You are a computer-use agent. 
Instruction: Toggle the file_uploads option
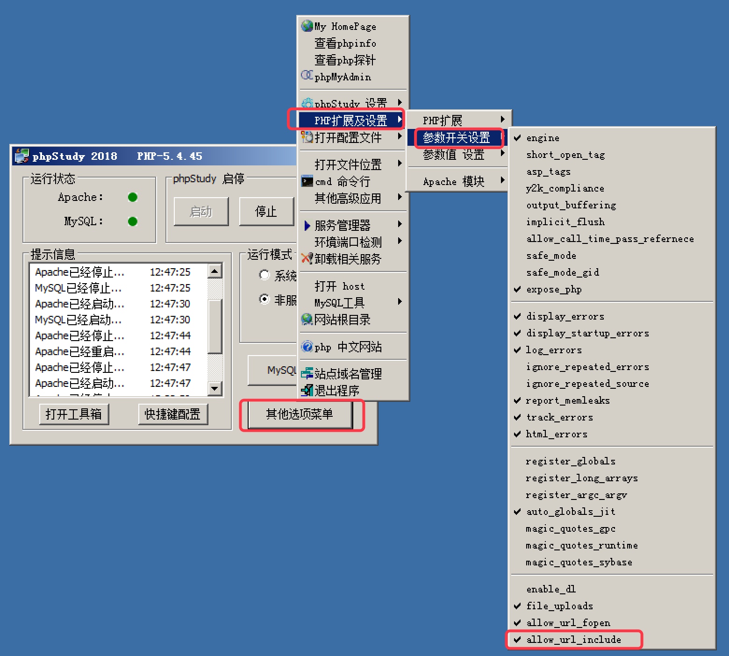pyautogui.click(x=612, y=606)
